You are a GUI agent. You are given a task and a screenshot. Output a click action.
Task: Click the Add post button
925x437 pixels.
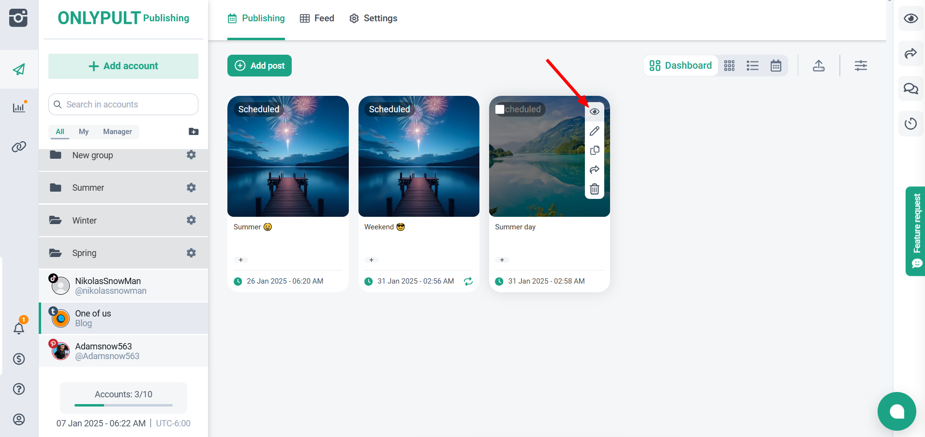tap(259, 66)
